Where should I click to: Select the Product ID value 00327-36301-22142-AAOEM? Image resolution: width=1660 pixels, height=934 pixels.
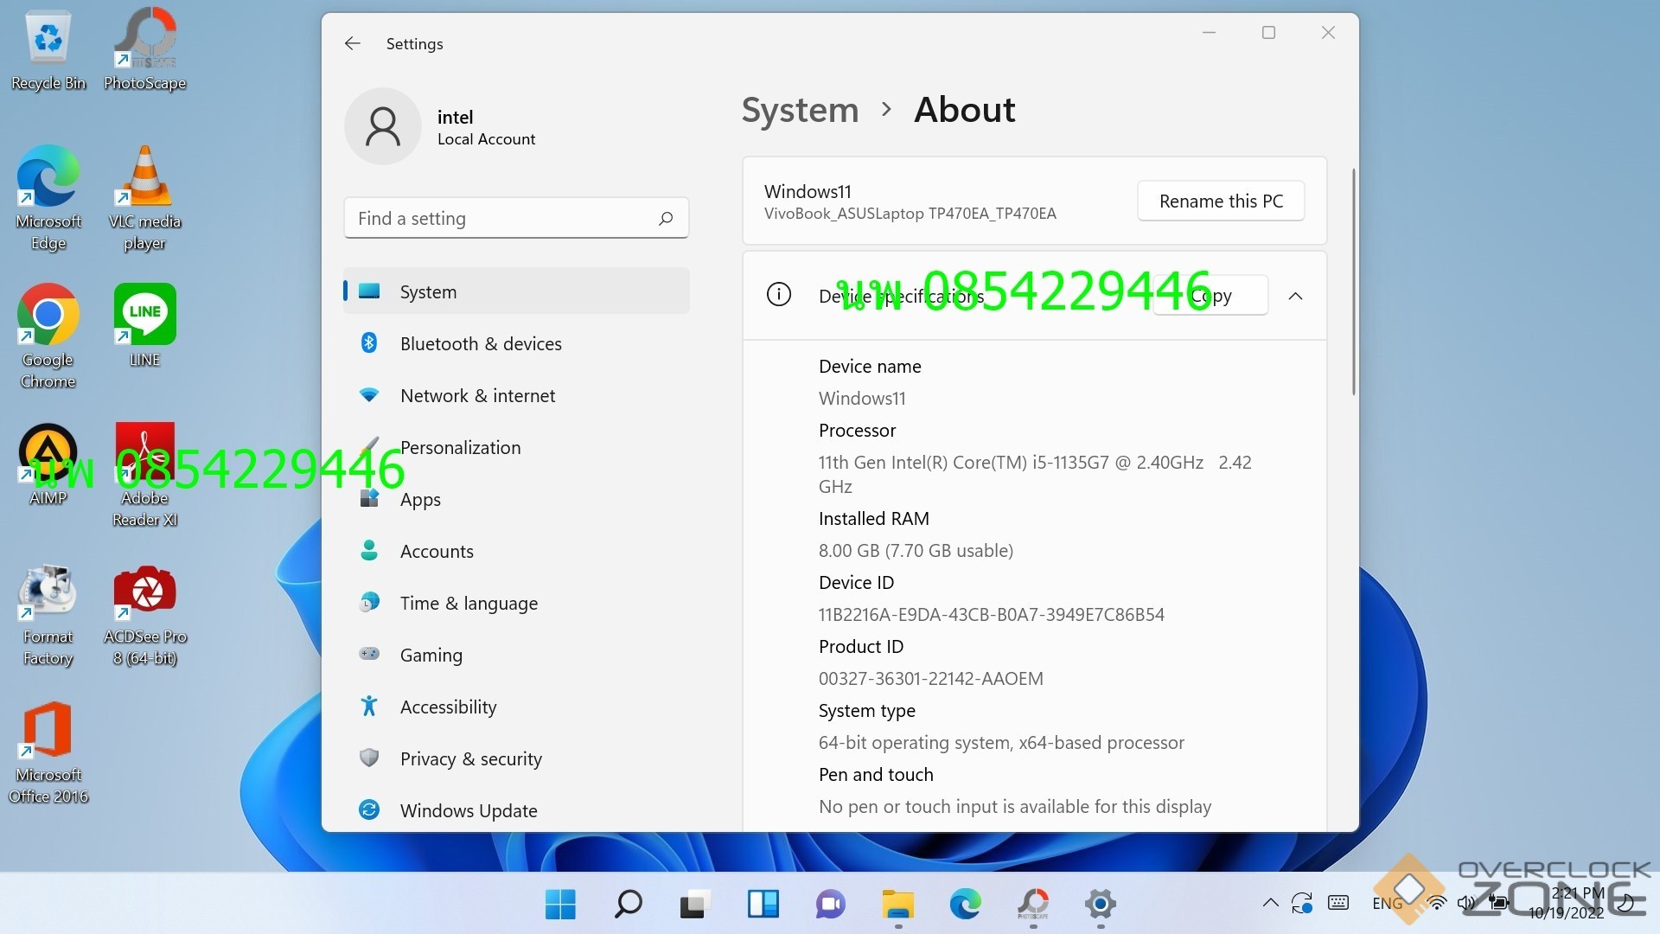pos(931,679)
